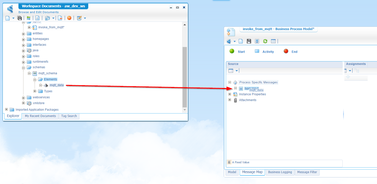Click new document icon in Business Process Model toolbar
377x184 pixels.
pos(241,41)
